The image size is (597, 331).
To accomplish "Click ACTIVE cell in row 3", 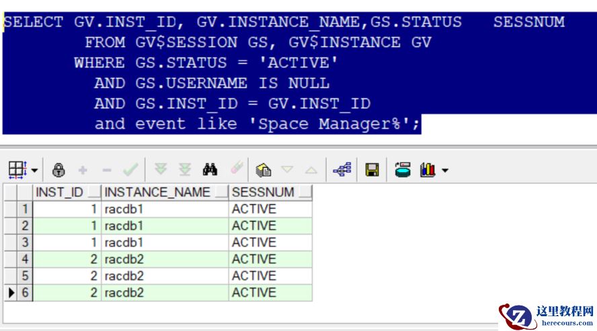I will 270,242.
